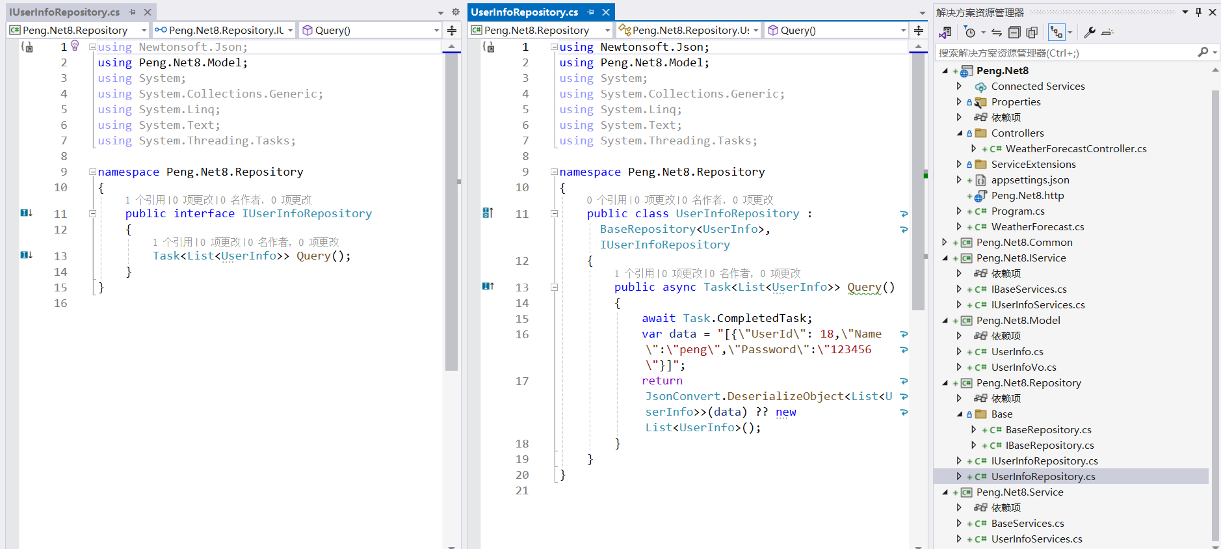1221x549 pixels.
Task: Open the pending changes filter clock icon
Action: click(x=969, y=32)
